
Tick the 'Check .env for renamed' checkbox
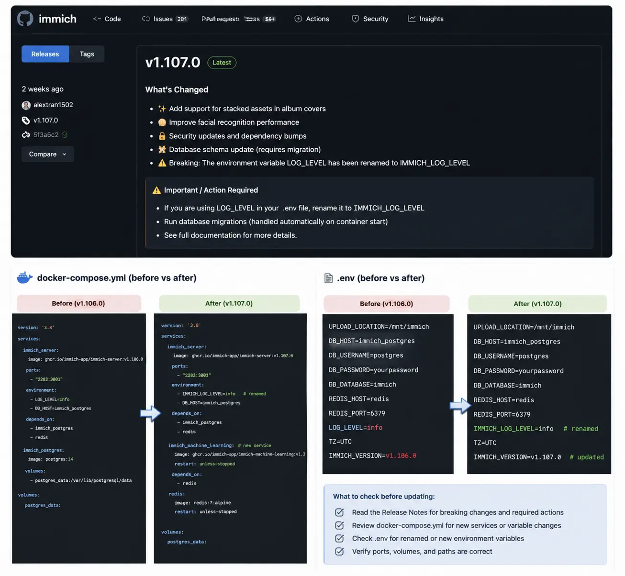tap(339, 538)
